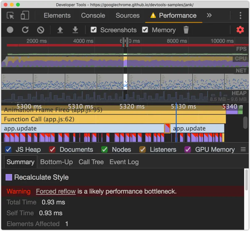The height and width of the screenshot is (231, 250).
Task: Open capture settings red gear
Action: pos(240,30)
